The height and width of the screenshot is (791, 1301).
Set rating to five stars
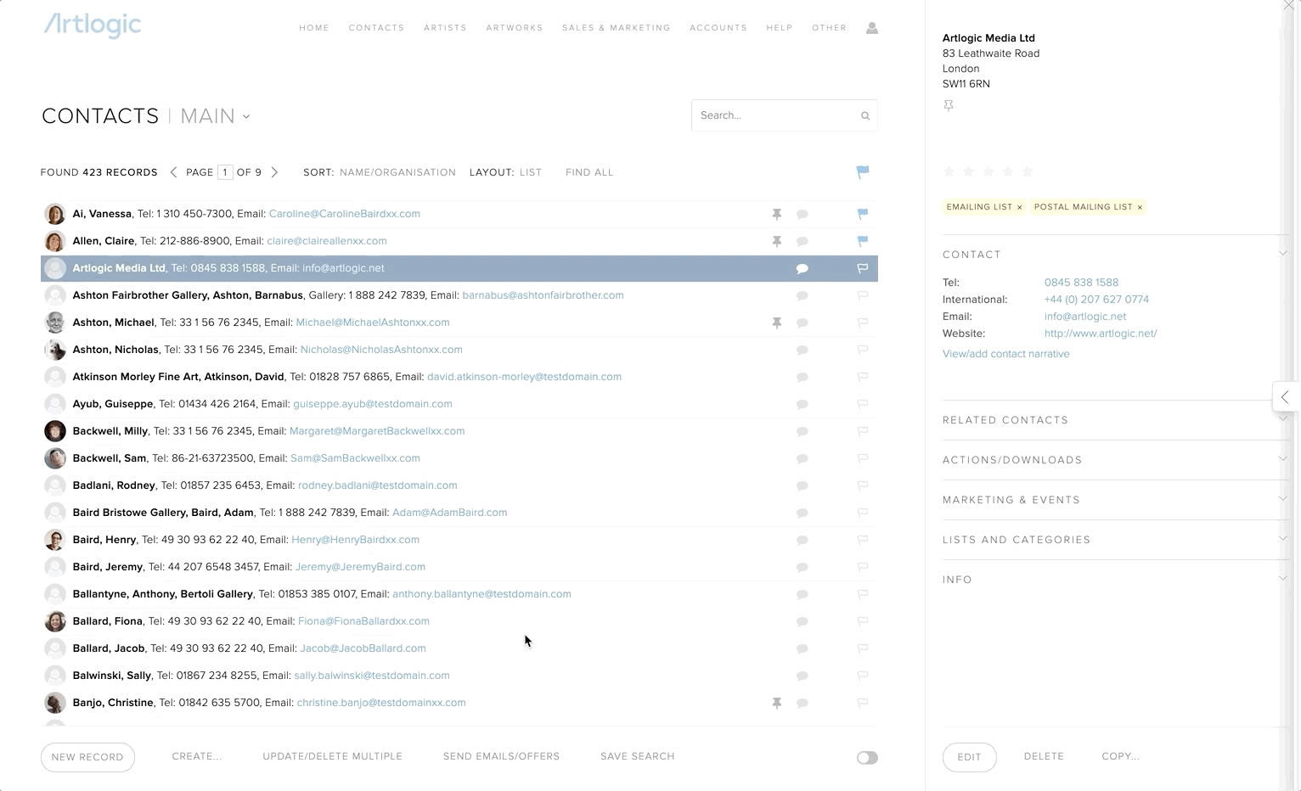coord(1028,171)
